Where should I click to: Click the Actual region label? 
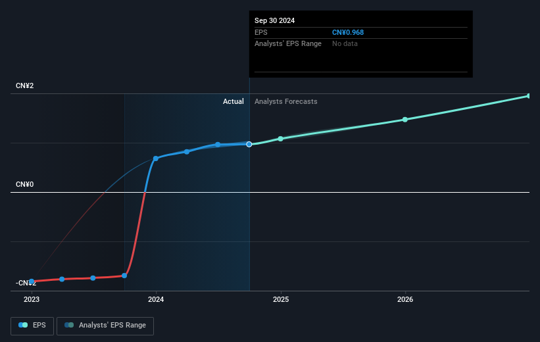233,101
